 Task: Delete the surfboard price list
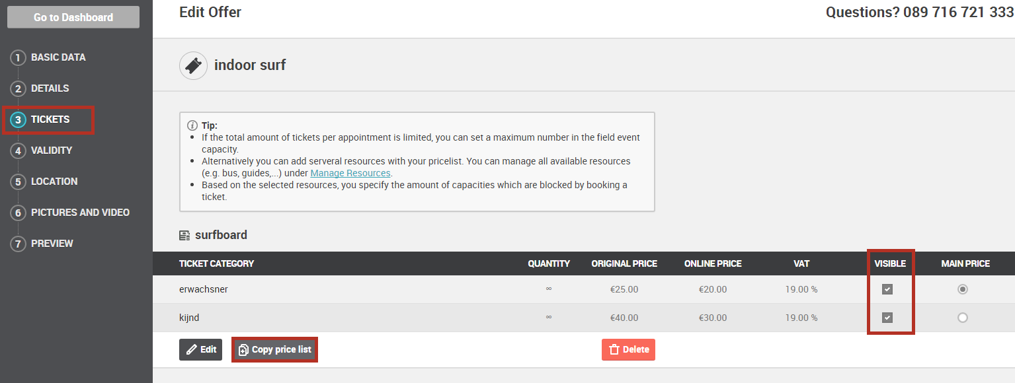[628, 349]
